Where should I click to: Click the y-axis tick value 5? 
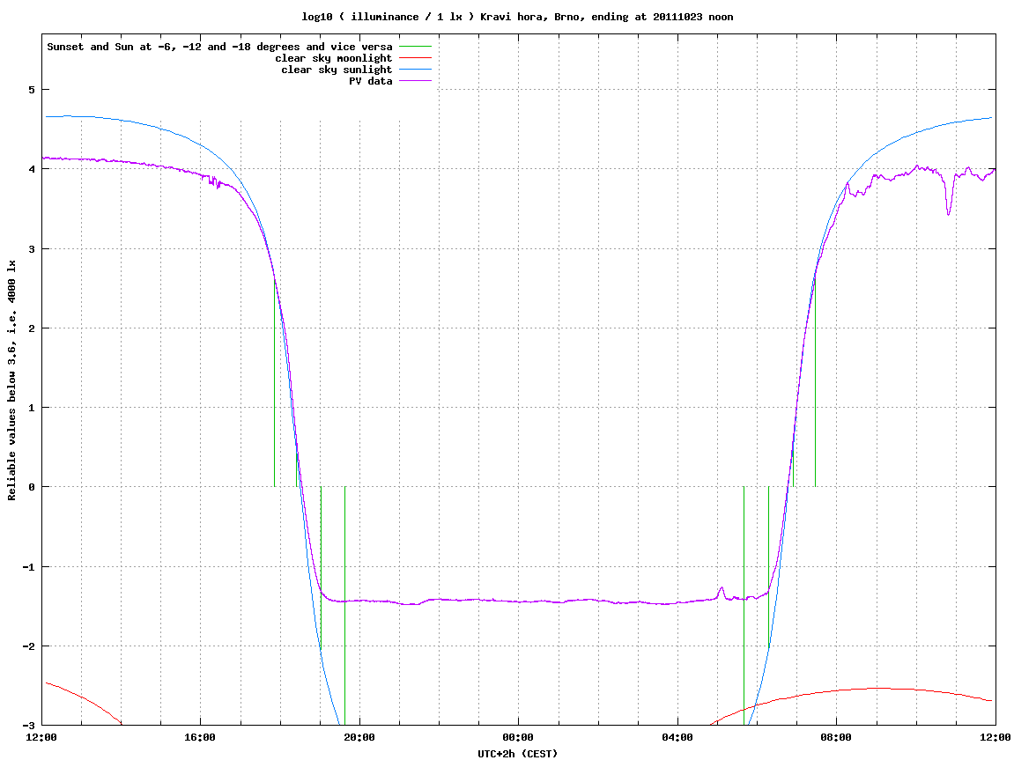[x=32, y=90]
